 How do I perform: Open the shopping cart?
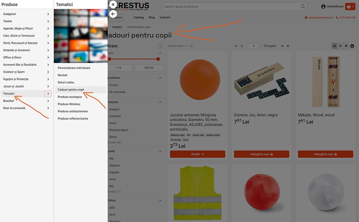tap(350, 6)
